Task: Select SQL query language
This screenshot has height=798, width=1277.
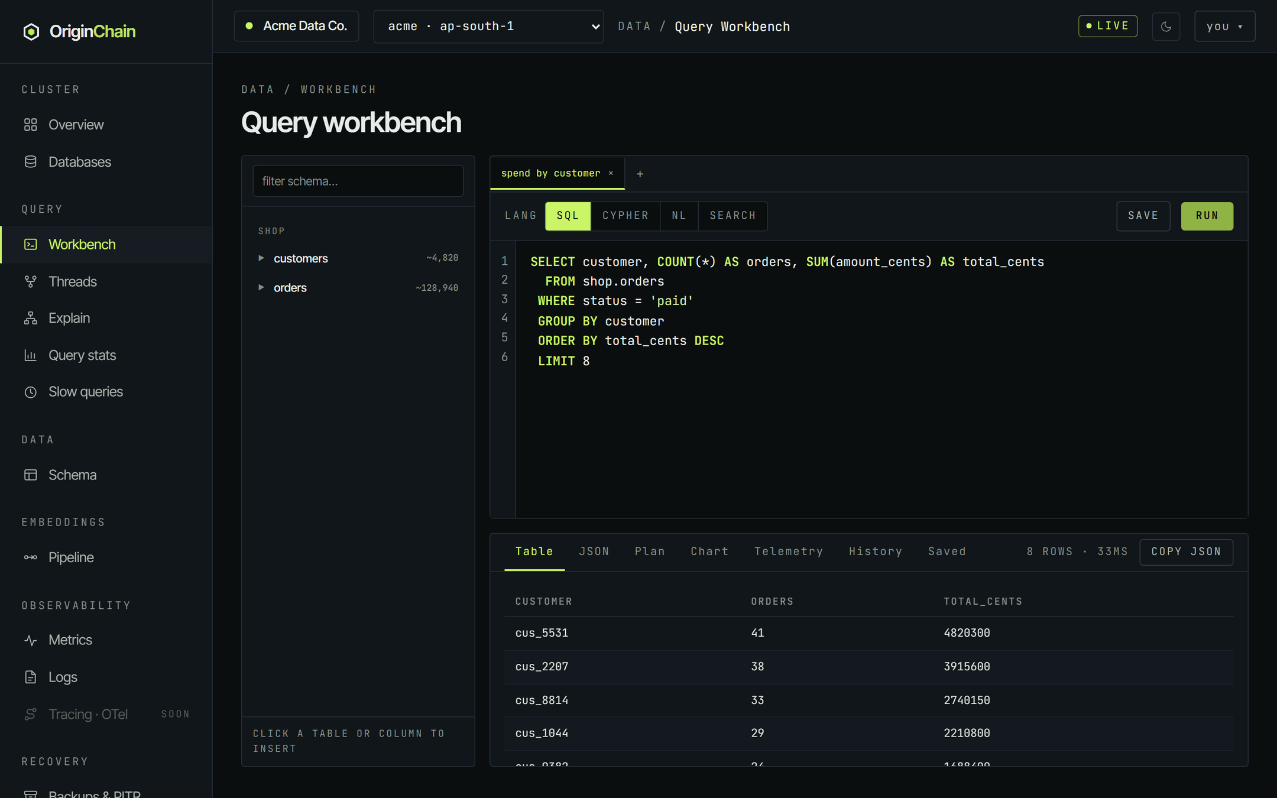Action: (x=568, y=216)
